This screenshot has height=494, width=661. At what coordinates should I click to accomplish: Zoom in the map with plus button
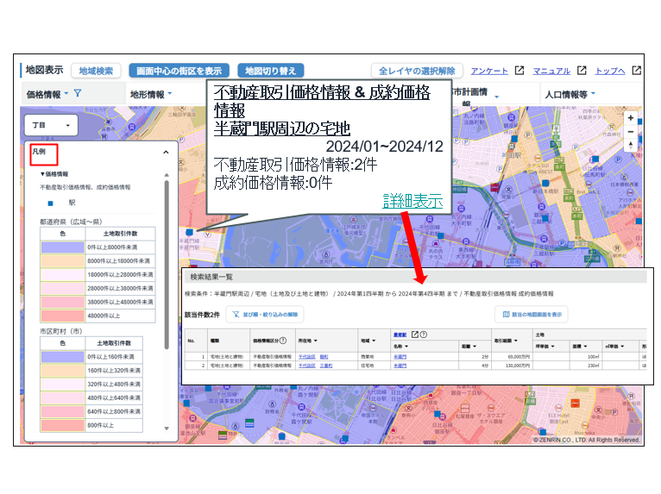631,117
